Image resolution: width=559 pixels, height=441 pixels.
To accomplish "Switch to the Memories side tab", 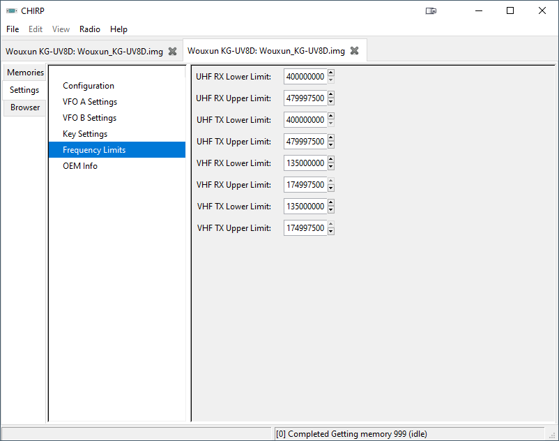I will [x=25, y=73].
